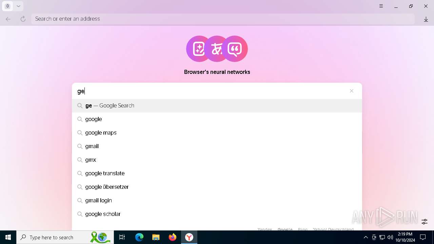Focus the 'Search or enter an address' bar
The width and height of the screenshot is (434, 244).
tap(223, 19)
